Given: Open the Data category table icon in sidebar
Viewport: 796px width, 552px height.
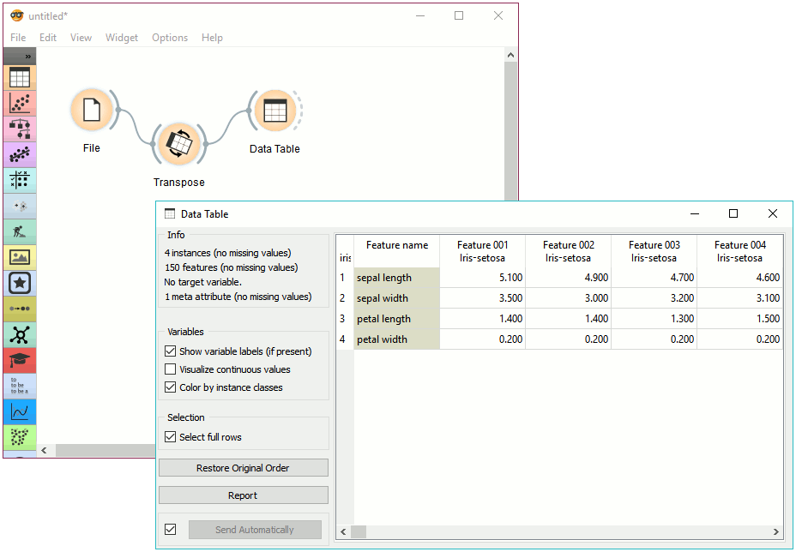Looking at the screenshot, I should tap(20, 78).
